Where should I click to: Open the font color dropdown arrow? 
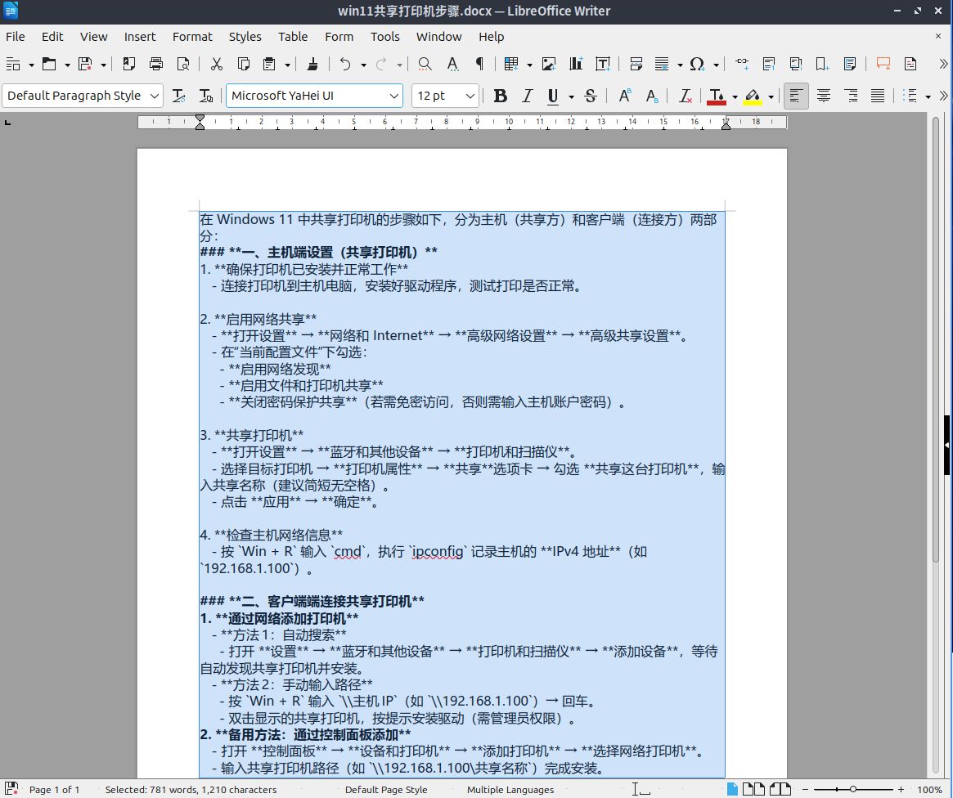(x=735, y=96)
